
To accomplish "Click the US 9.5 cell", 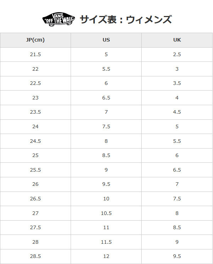I will click(106, 184).
